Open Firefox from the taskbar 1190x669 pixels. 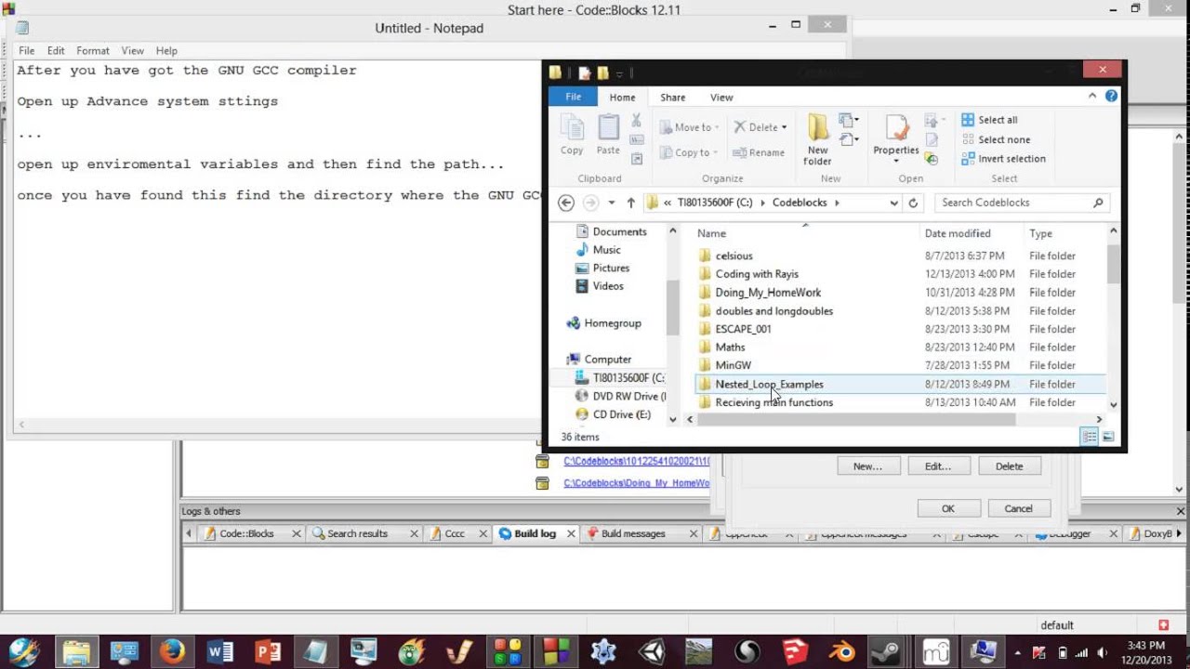(172, 651)
